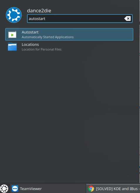140x193 pixels.
Task: Click empty taskbar space after TeamViewer
Action: pyautogui.click(x=64, y=189)
